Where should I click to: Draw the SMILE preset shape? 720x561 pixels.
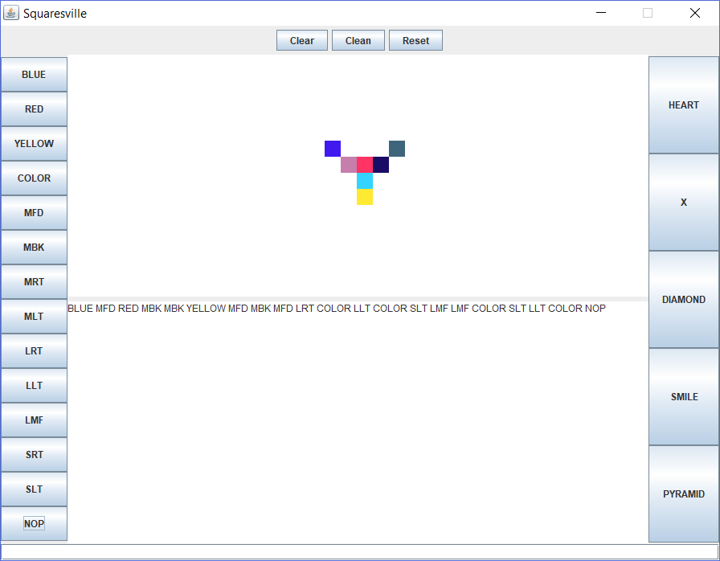[684, 397]
